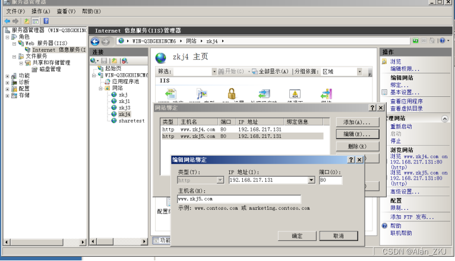Click the help icon right of the address bar
Viewport: 455px width, 261px height.
443,40
